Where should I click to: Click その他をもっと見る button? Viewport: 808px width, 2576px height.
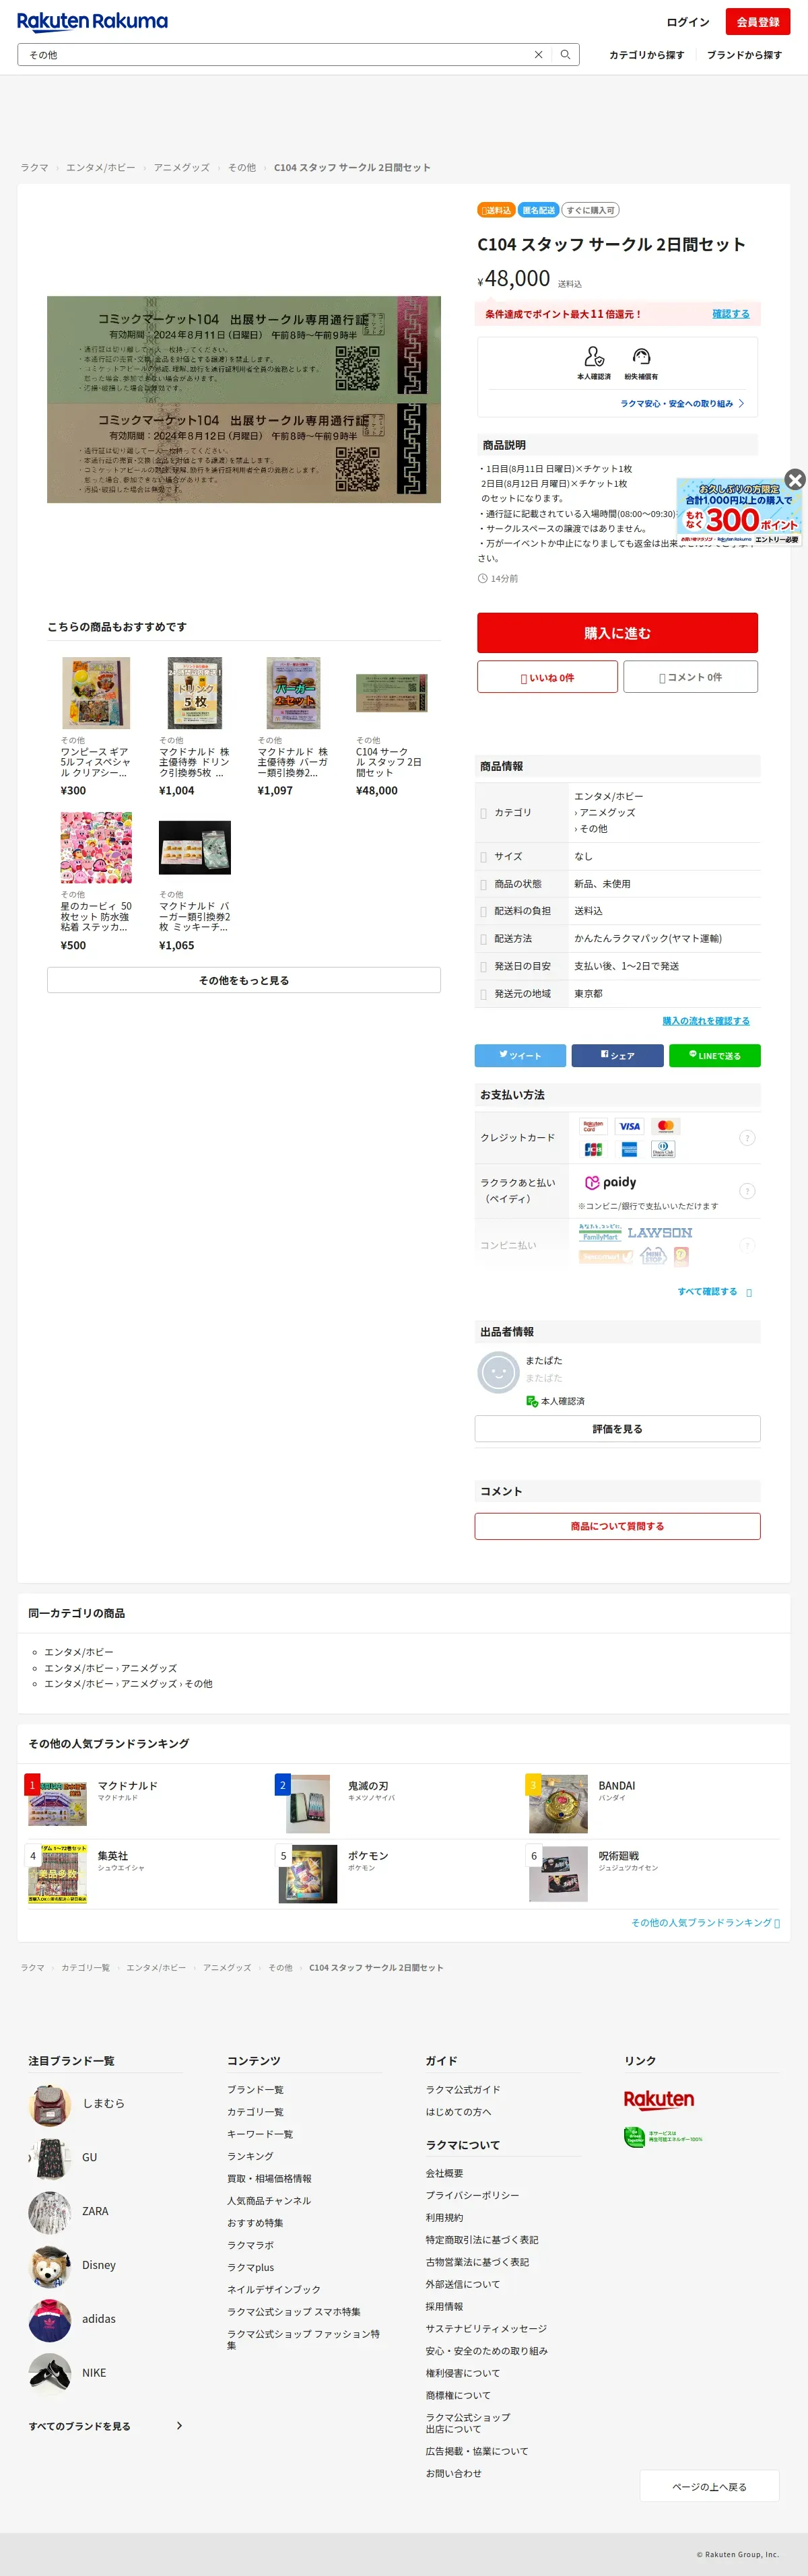coord(244,980)
